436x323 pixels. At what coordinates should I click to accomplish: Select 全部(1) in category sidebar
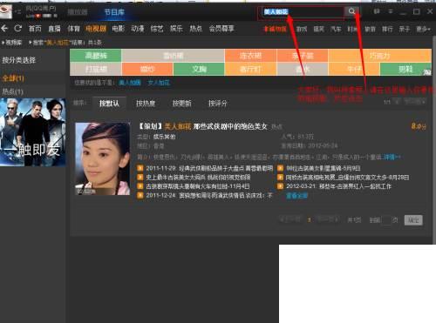pos(13,78)
